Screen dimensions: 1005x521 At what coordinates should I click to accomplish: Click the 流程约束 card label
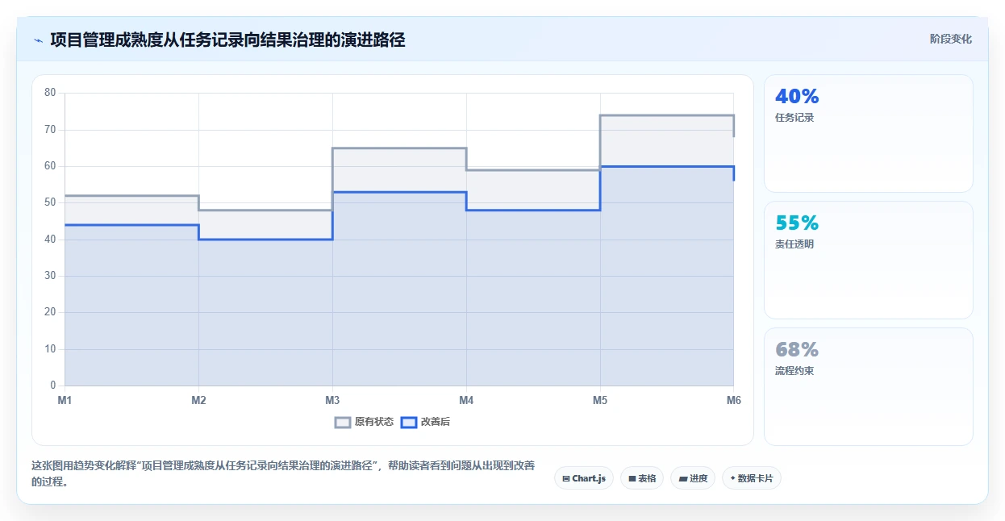[794, 371]
